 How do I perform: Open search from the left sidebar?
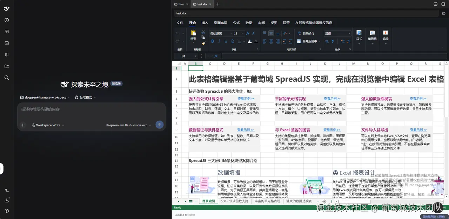pos(7,78)
